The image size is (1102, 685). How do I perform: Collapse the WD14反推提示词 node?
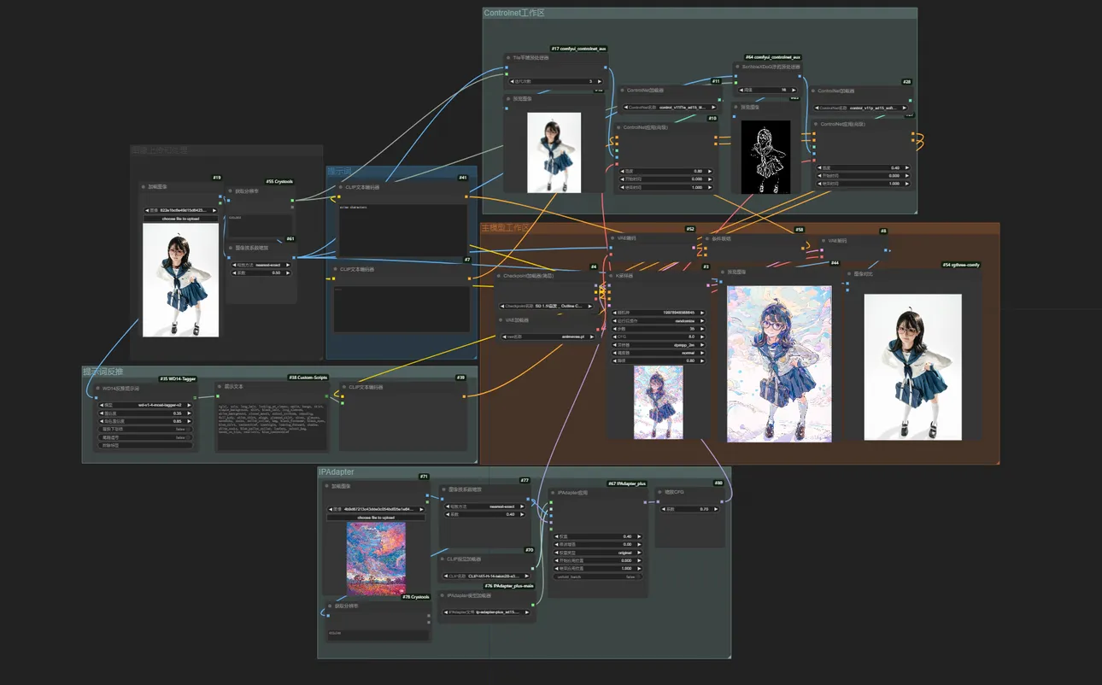98,388
